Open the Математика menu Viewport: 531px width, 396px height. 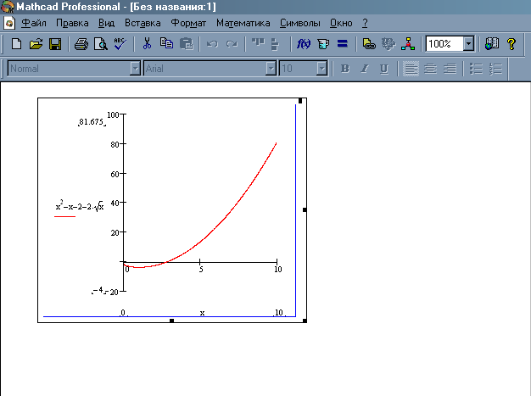tap(243, 23)
